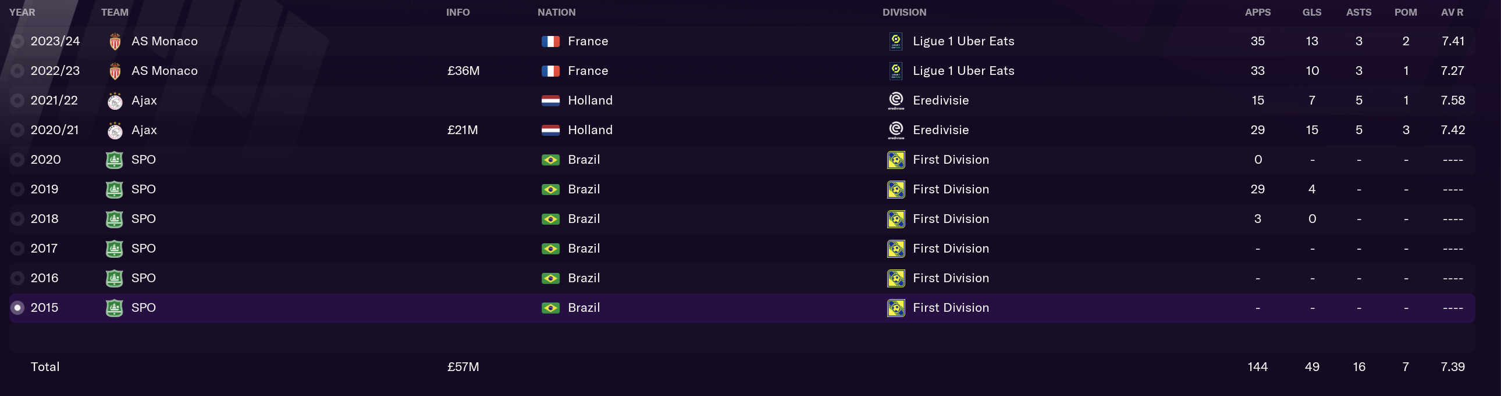
Task: Select the 2023/24 season radio button
Action: [x=17, y=41]
